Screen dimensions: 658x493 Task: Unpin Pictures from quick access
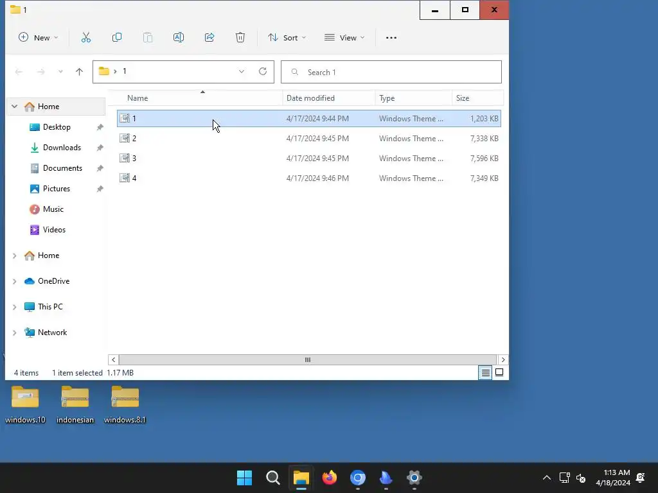click(100, 189)
